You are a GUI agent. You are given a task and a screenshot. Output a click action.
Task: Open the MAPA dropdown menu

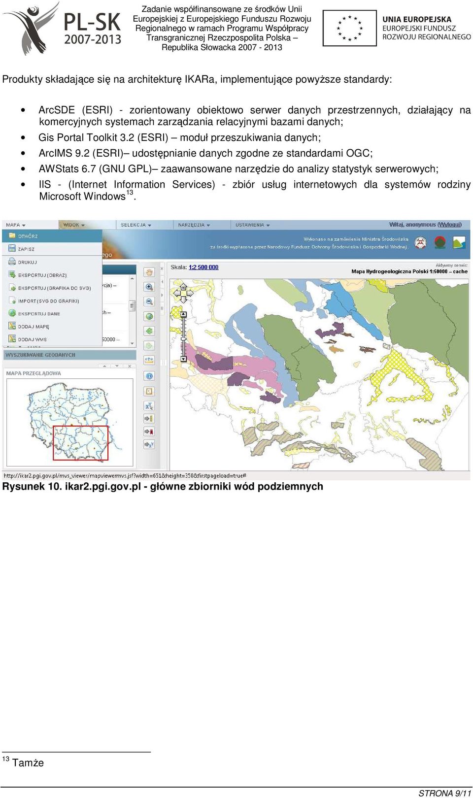(16, 225)
